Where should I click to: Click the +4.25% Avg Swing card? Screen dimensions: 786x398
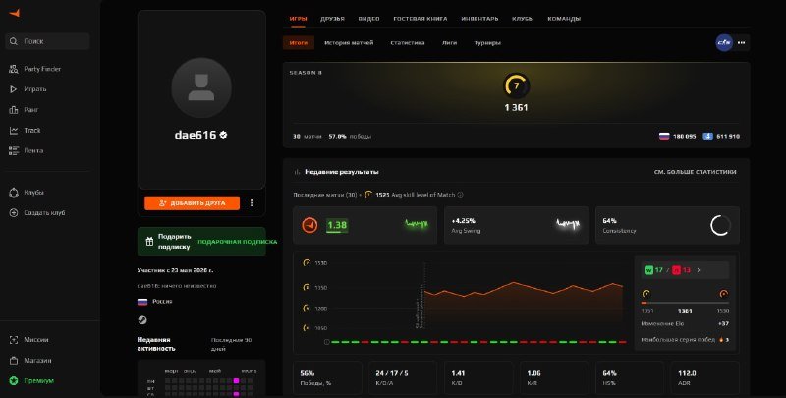(517, 225)
